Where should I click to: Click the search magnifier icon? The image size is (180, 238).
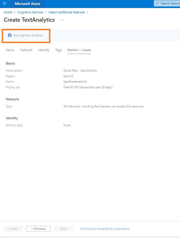pyautogui.click(x=157, y=3)
